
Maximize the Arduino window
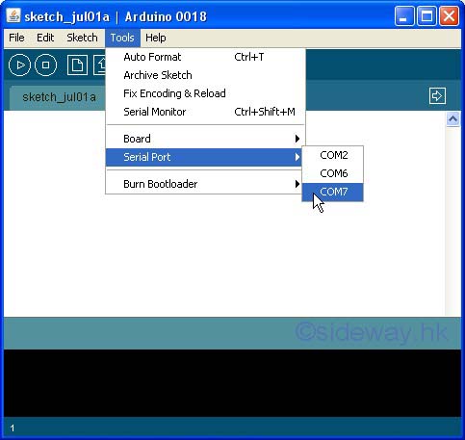coord(426,16)
